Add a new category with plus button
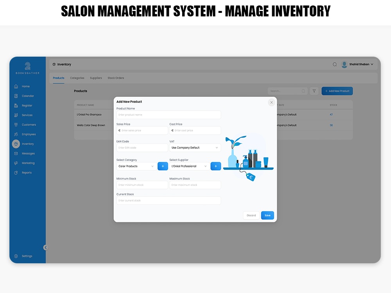 click(163, 166)
